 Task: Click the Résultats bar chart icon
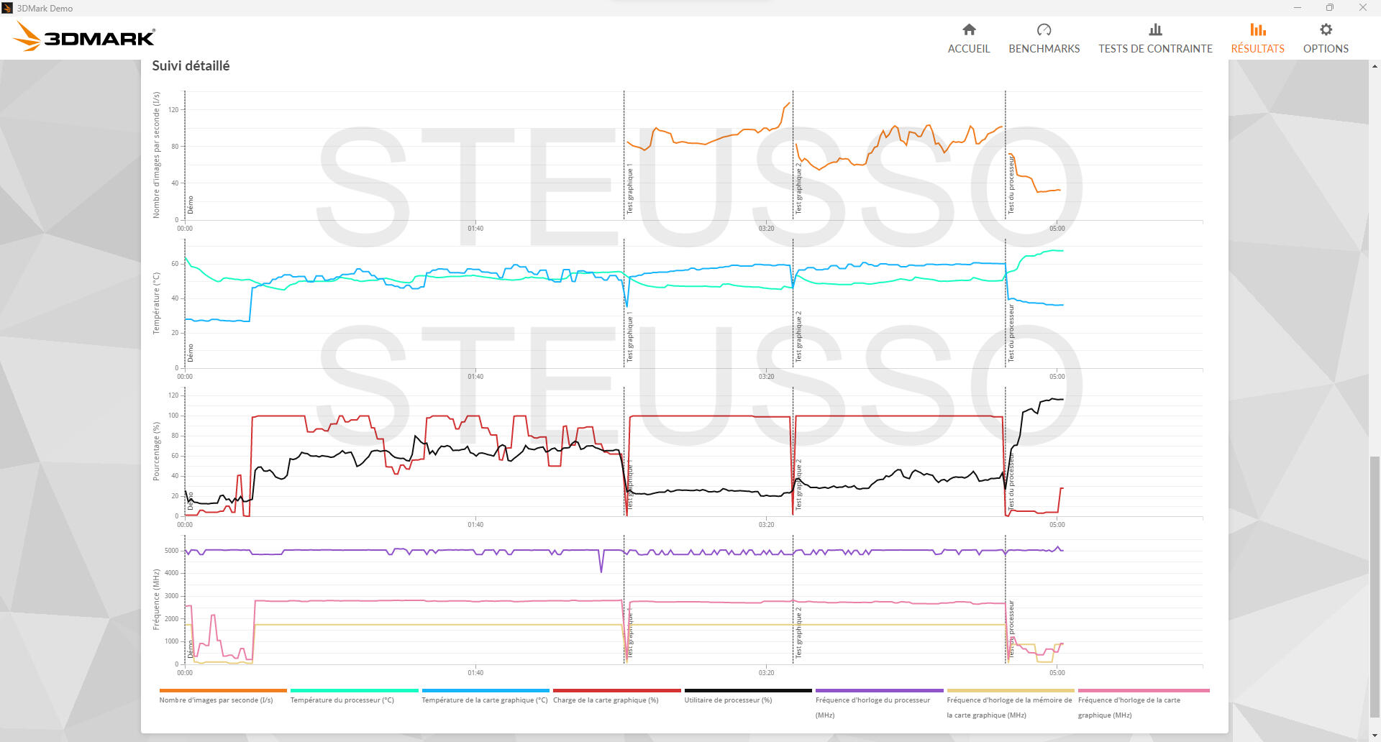tap(1257, 29)
